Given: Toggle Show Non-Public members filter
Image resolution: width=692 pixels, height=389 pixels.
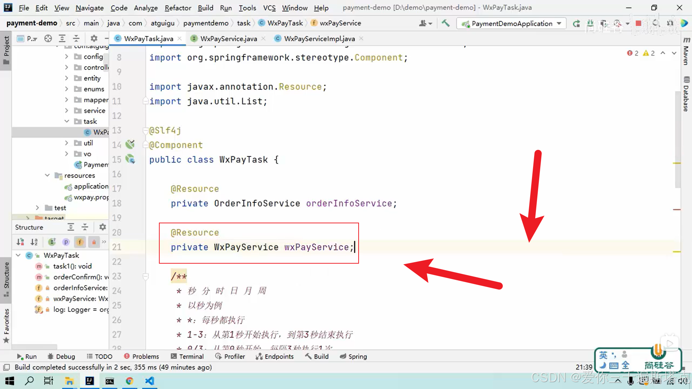Looking at the screenshot, I should click(x=94, y=242).
